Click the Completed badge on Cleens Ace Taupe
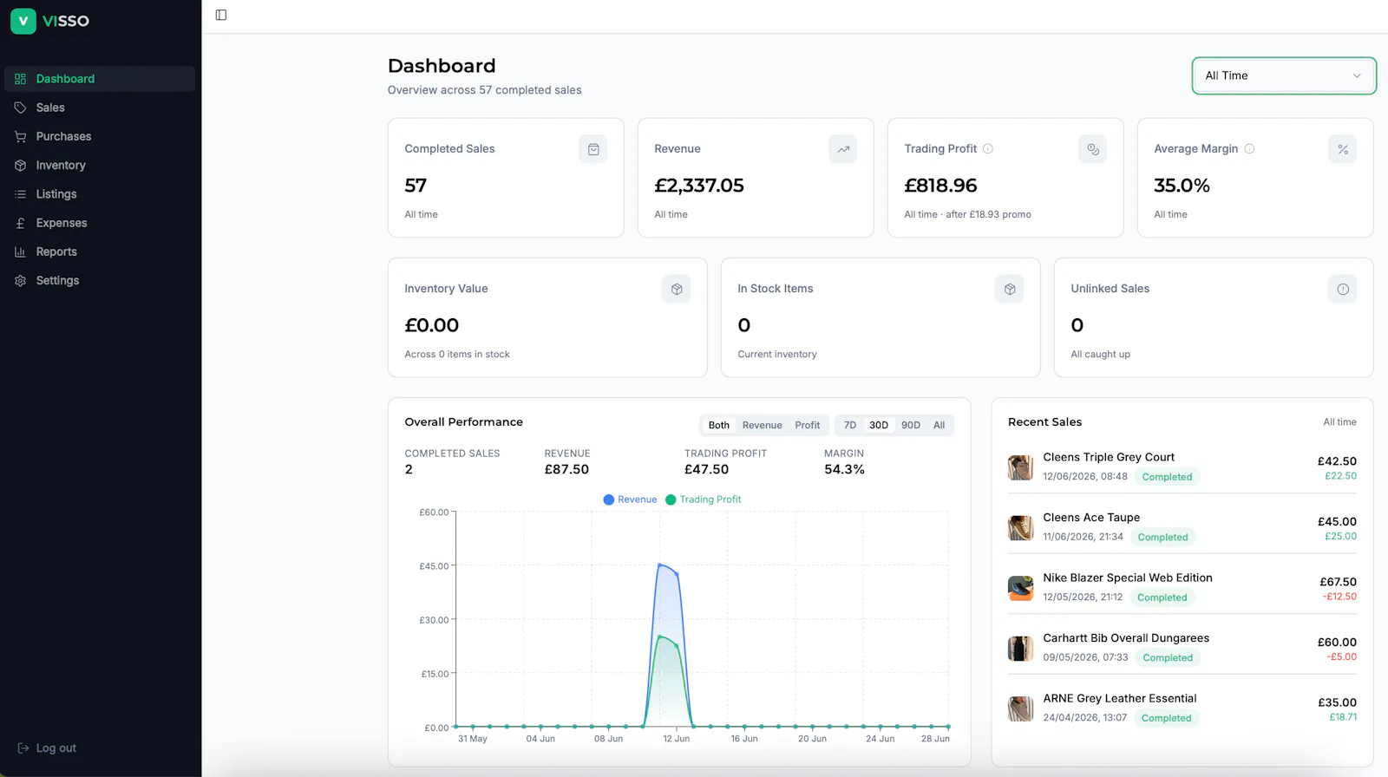Viewport: 1388px width, 777px height. point(1162,538)
